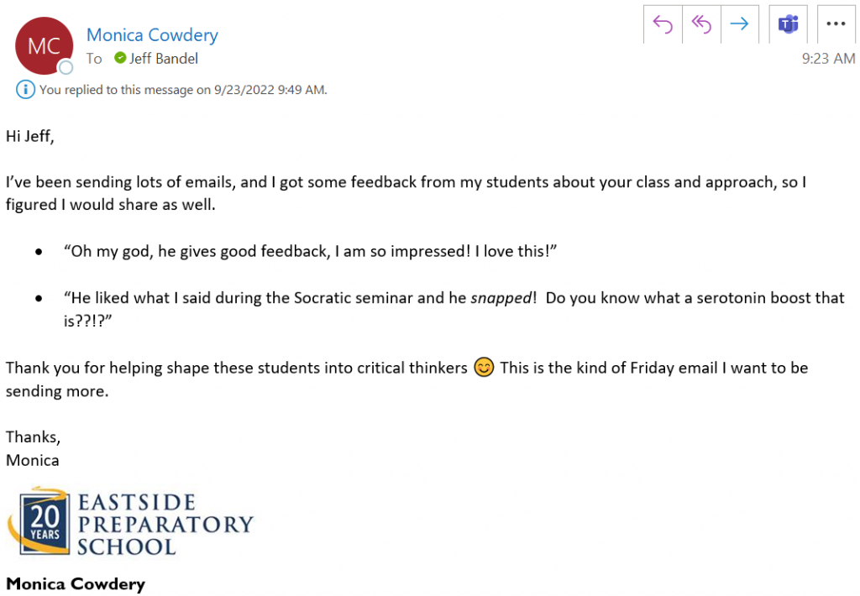860x596 pixels.
Task: Click the bold Monica Cowdery signature name
Action: [76, 584]
